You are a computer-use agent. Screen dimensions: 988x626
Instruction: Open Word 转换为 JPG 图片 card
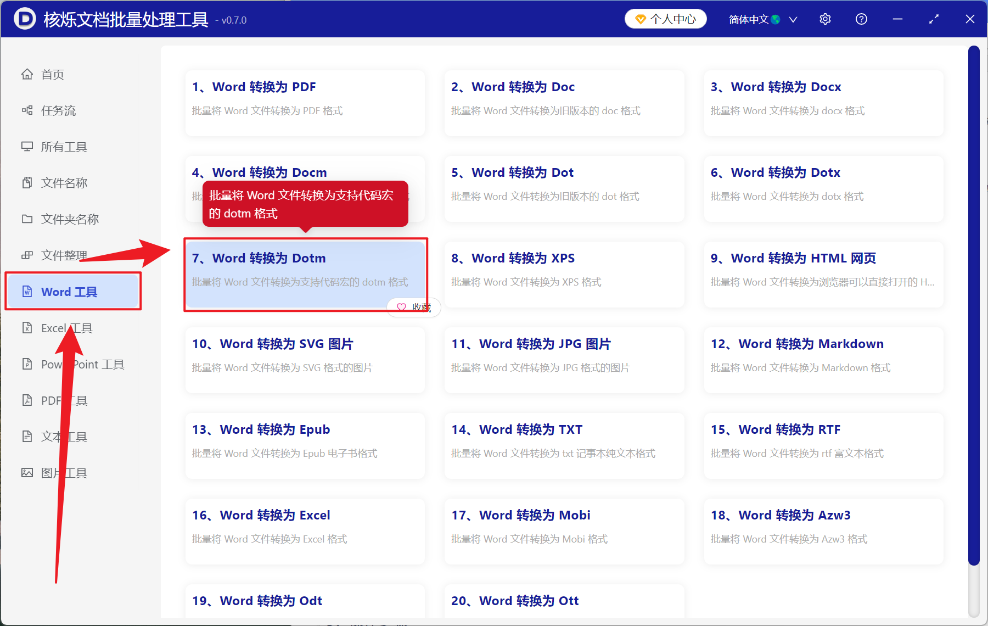click(x=564, y=360)
